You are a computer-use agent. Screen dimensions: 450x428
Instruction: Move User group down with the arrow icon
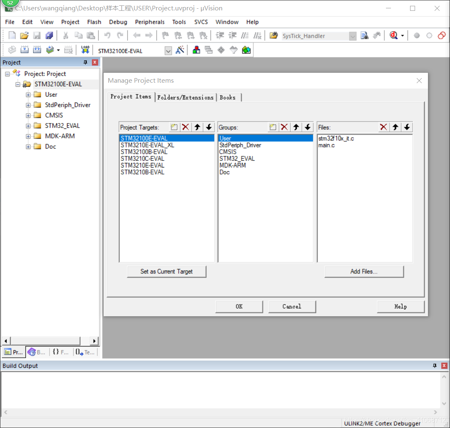308,127
